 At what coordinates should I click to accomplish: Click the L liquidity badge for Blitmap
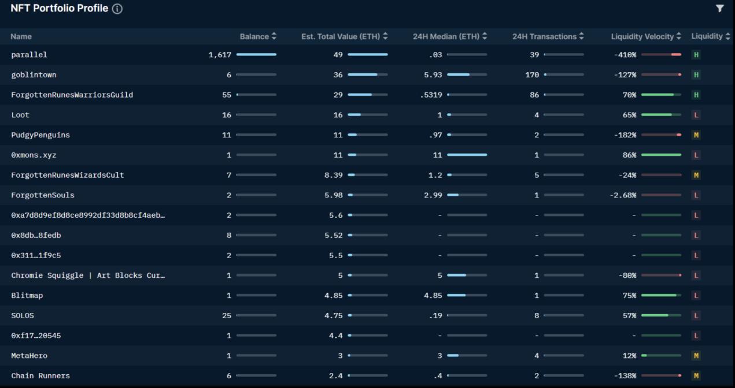coord(696,296)
